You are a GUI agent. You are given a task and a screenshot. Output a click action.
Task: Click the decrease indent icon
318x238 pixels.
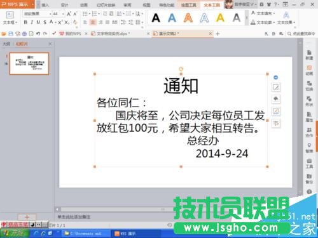point(105,14)
